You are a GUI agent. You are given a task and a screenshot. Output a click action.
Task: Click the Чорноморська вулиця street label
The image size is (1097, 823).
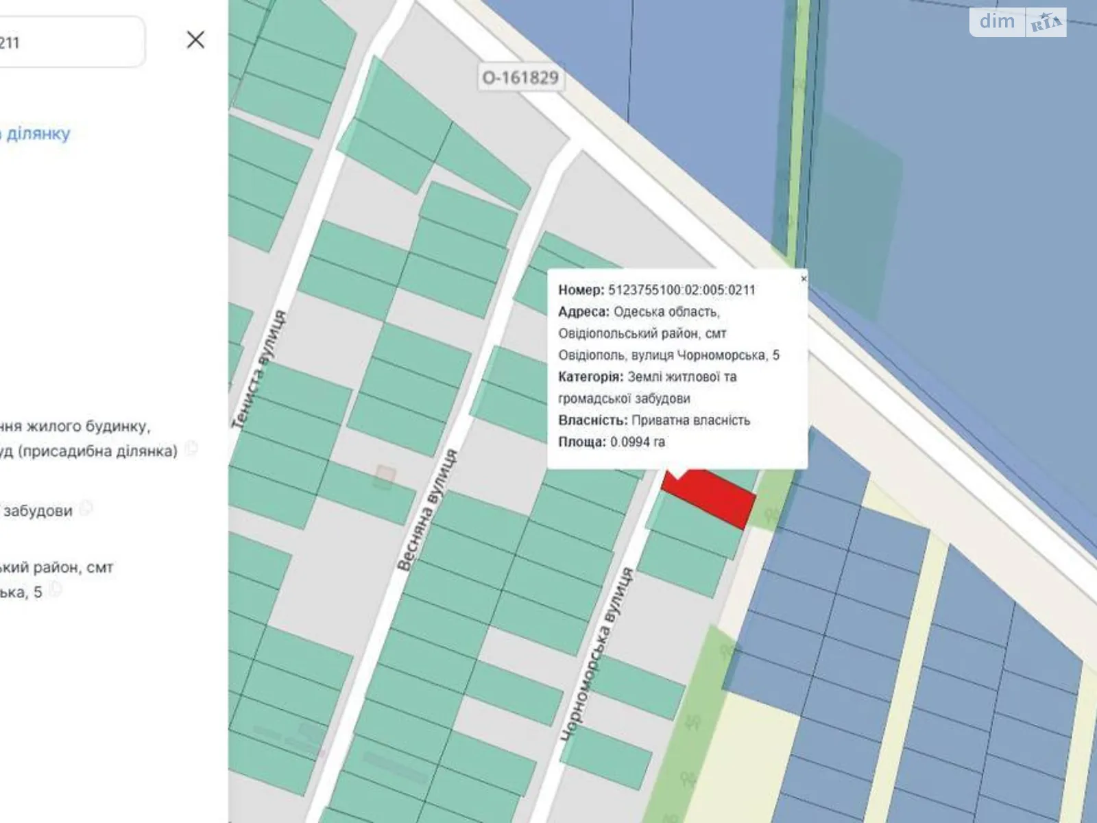pos(598,655)
